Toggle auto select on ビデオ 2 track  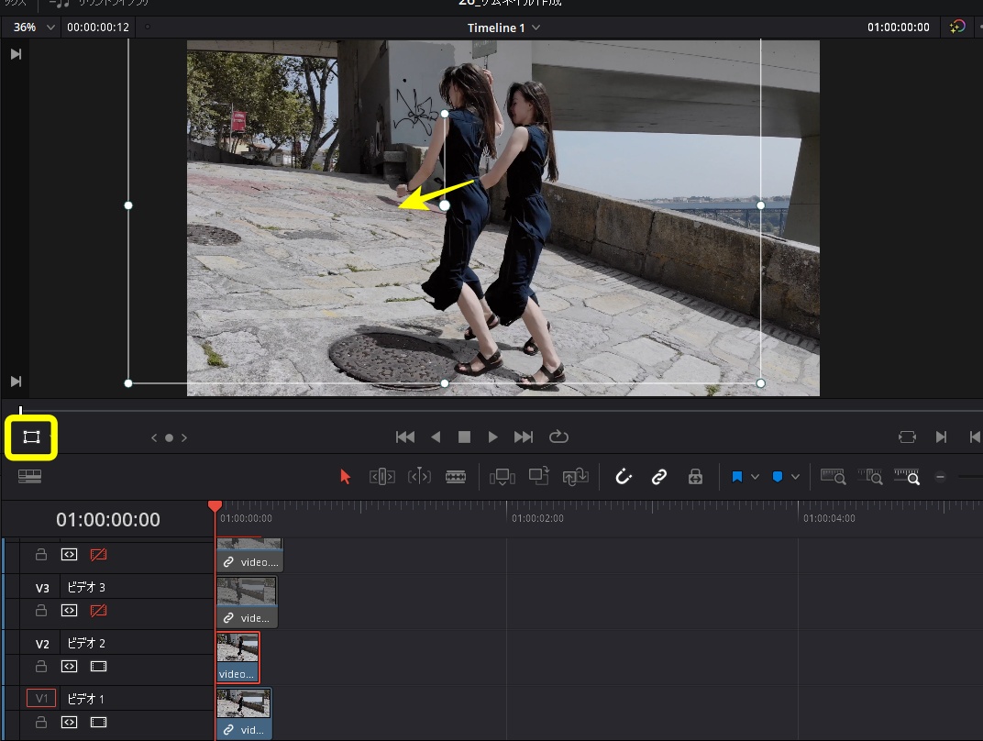pos(69,666)
